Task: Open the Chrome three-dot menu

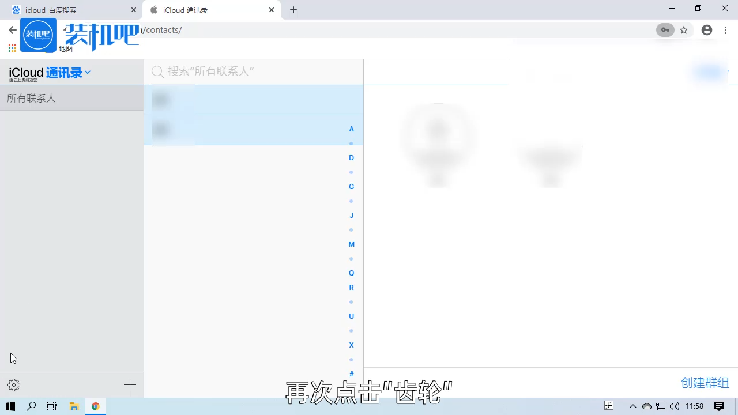Action: click(725, 29)
